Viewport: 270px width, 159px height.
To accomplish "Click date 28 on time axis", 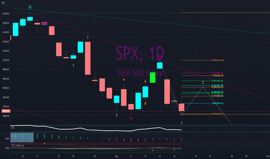I will tap(246, 156).
